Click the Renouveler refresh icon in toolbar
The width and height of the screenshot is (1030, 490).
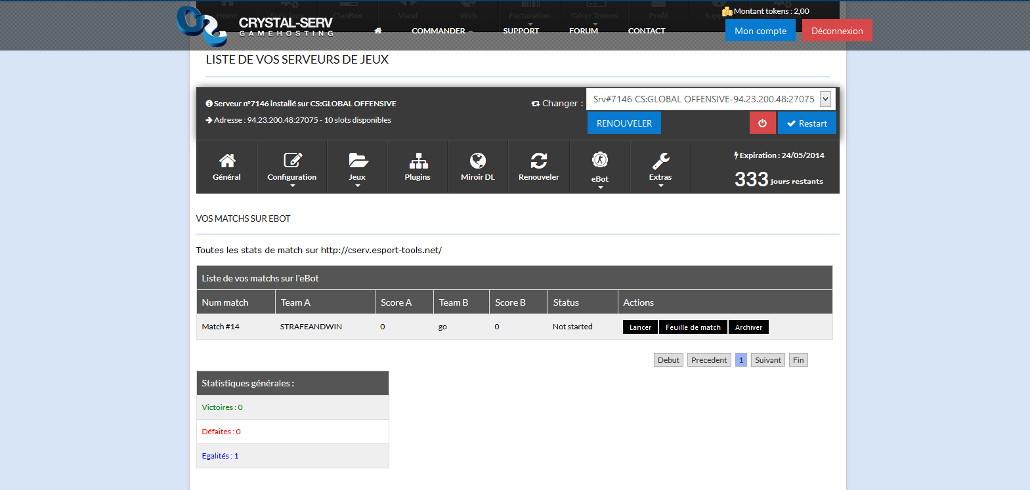click(x=539, y=161)
